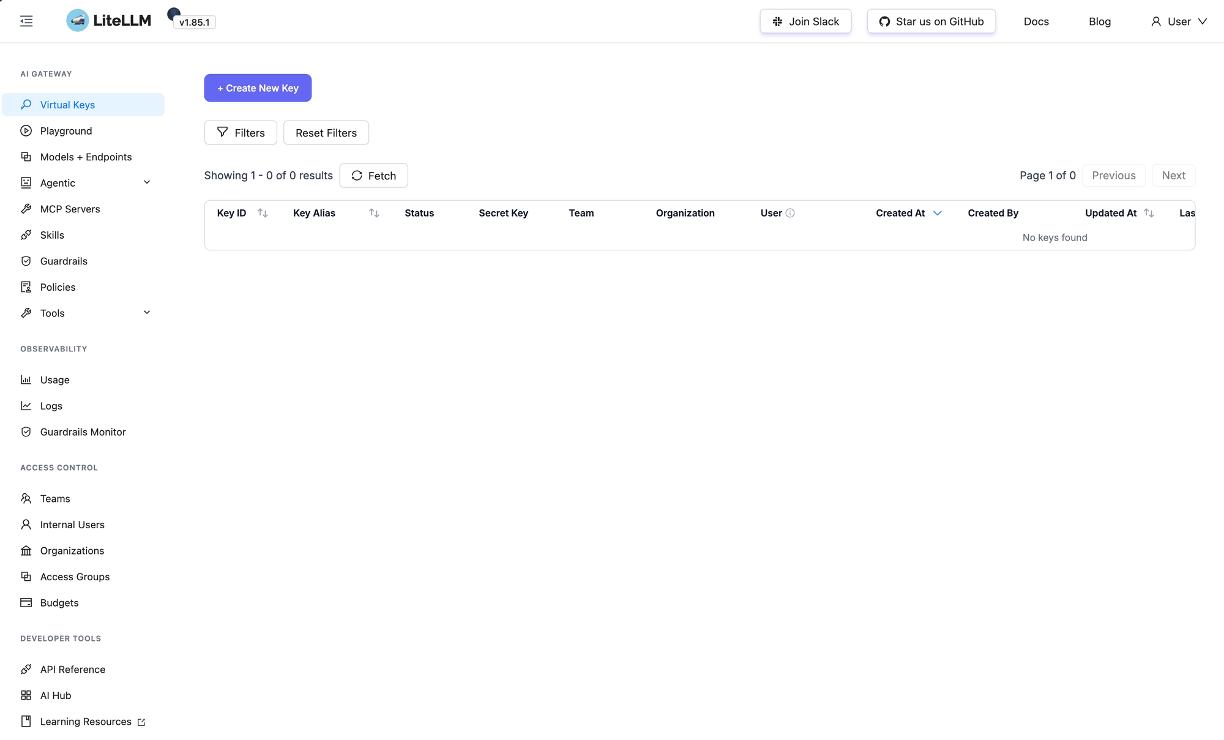The height and width of the screenshot is (740, 1224).
Task: Click the Agentic sidebar icon
Action: 26,183
